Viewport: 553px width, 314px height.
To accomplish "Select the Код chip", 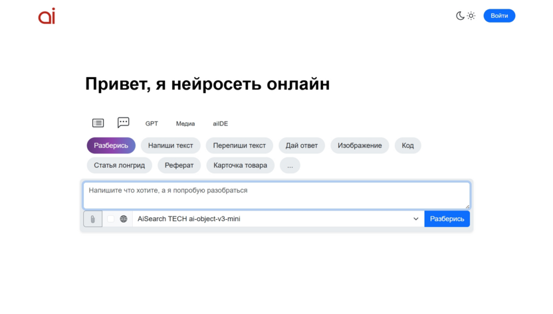I will pyautogui.click(x=407, y=145).
